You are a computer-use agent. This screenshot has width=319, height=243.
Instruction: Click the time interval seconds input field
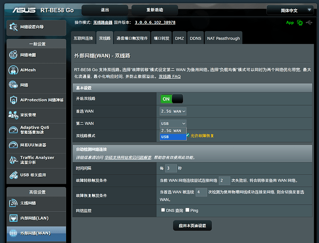coord(171,168)
